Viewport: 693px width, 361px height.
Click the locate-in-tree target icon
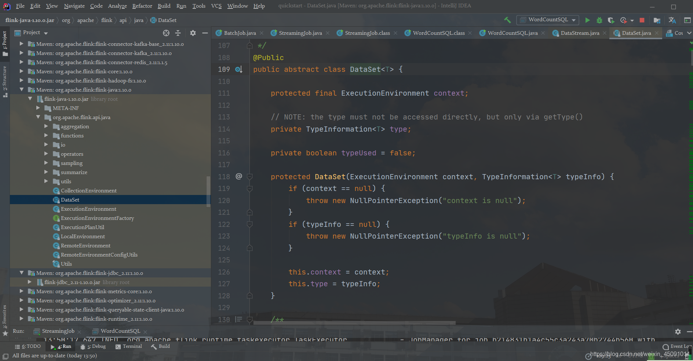click(x=166, y=33)
